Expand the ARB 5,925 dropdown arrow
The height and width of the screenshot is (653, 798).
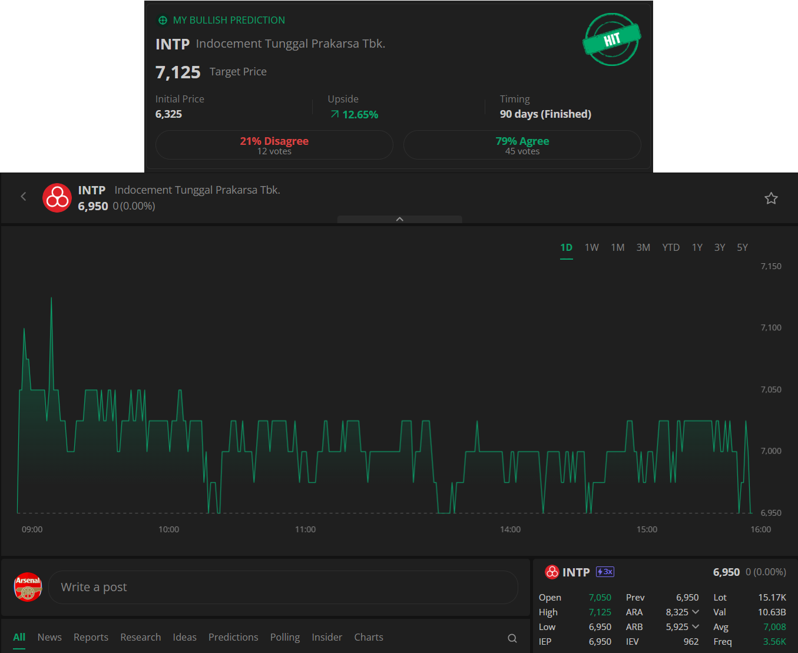[696, 627]
